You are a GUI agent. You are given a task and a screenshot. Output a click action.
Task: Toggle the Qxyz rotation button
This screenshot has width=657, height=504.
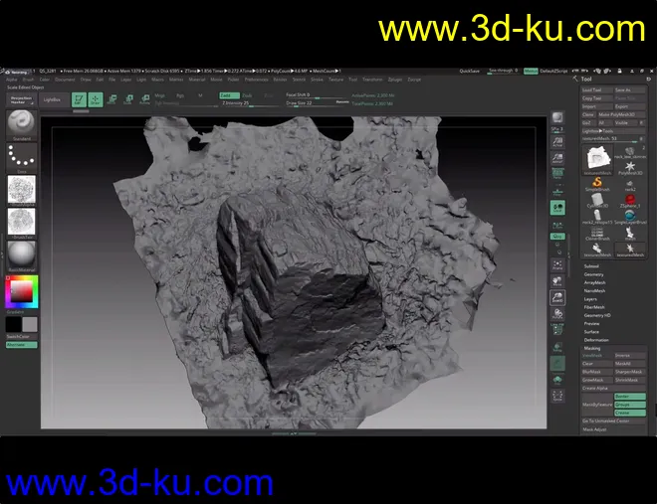tap(557, 237)
